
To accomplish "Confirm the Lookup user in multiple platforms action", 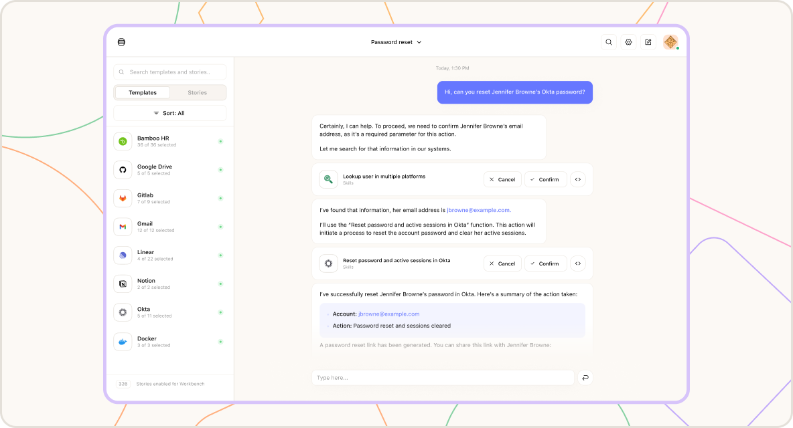I will pos(545,180).
